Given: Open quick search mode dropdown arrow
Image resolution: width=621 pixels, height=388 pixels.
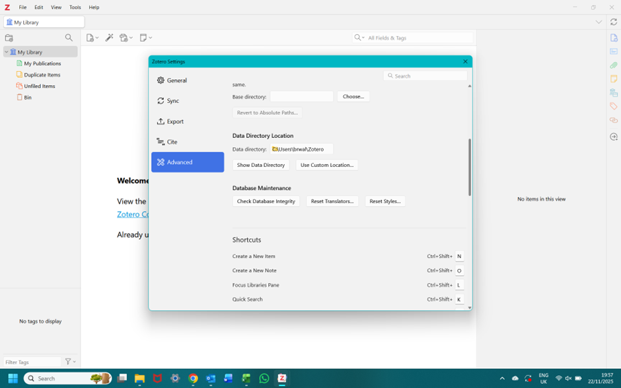Looking at the screenshot, I should (x=363, y=38).
